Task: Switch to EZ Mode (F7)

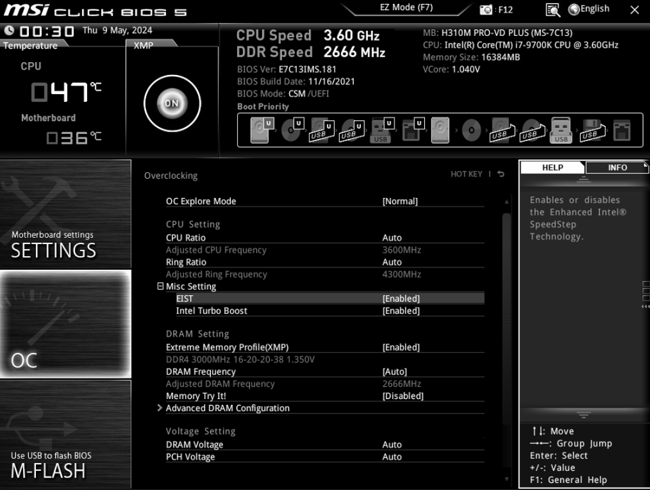Action: (x=406, y=8)
